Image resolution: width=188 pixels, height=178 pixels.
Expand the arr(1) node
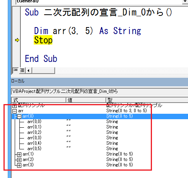19,154
